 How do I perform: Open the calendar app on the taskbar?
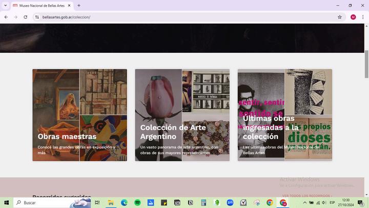177,202
